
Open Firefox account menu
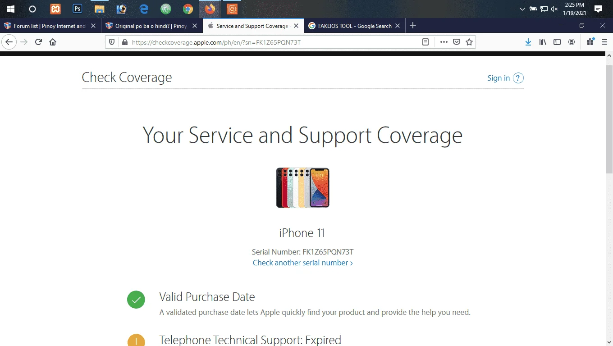tap(572, 42)
